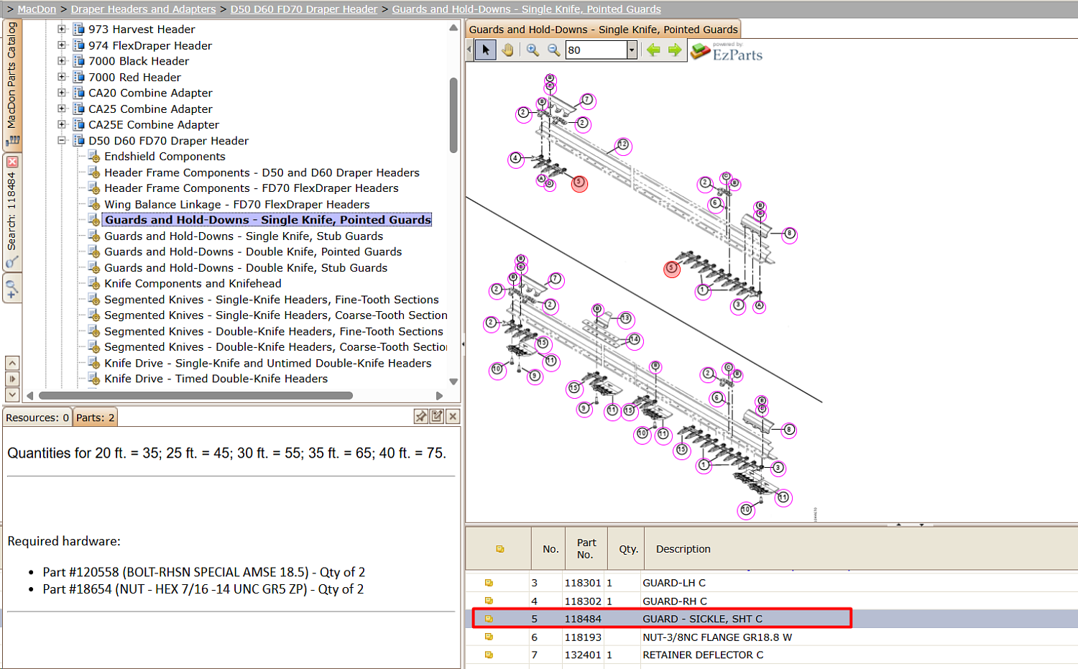Close the Search 118484 side tab
Screen dimensions: 1078x669
[12, 162]
